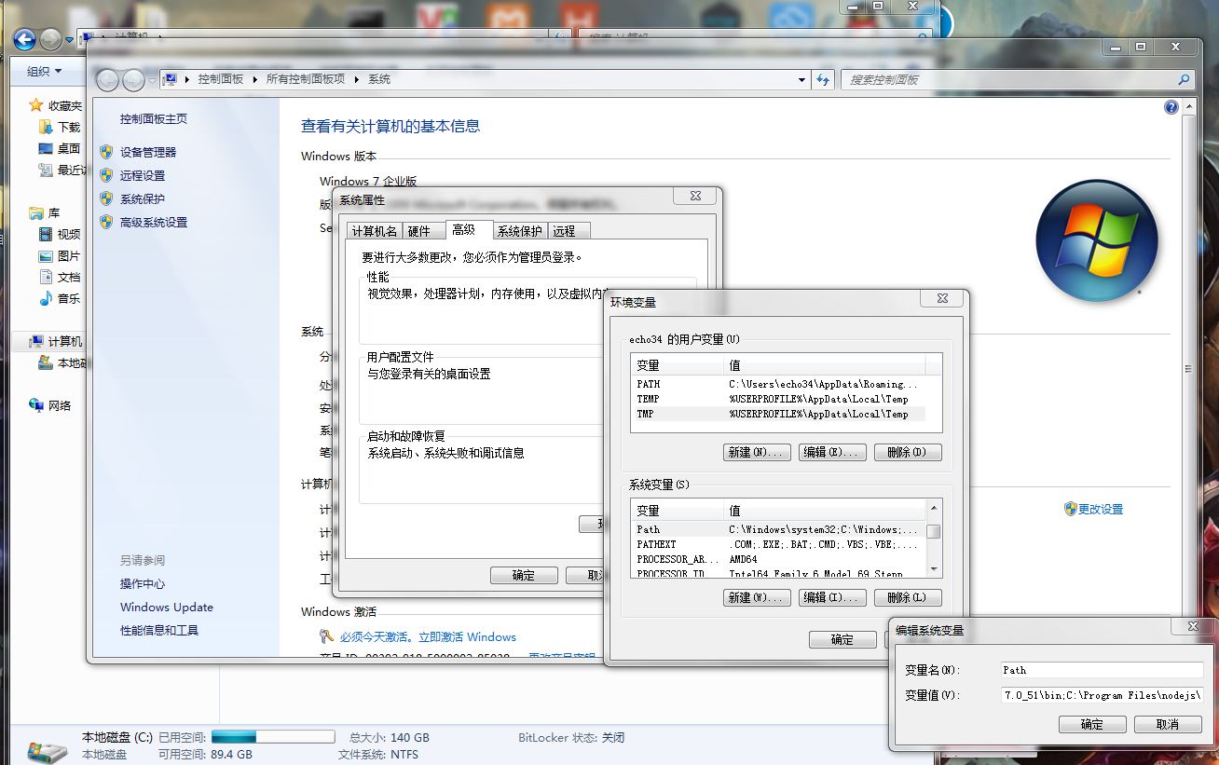Select Path system variable row
Screen dimensions: 1219x765
(778, 529)
